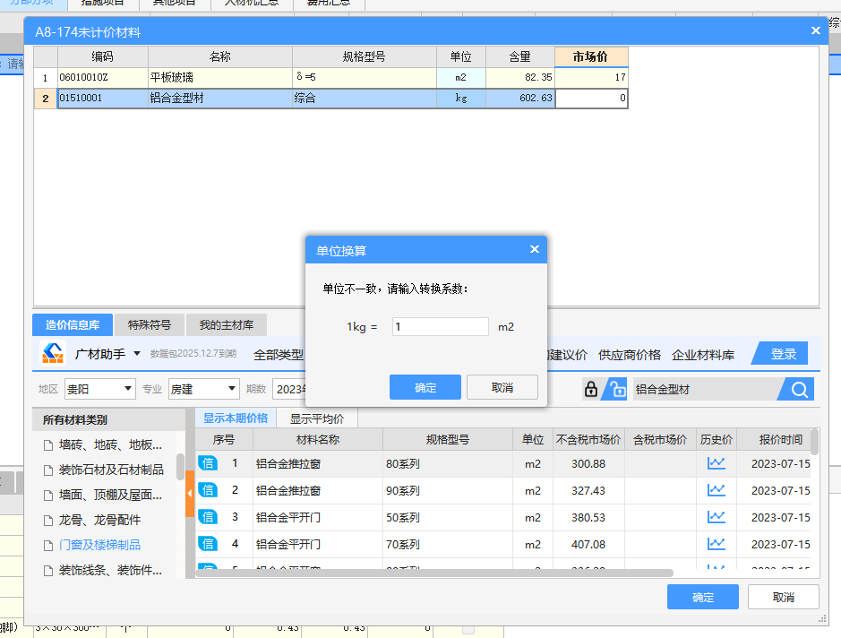The height and width of the screenshot is (638, 841).
Task: Click 含税市场价 column header
Action: 660,440
